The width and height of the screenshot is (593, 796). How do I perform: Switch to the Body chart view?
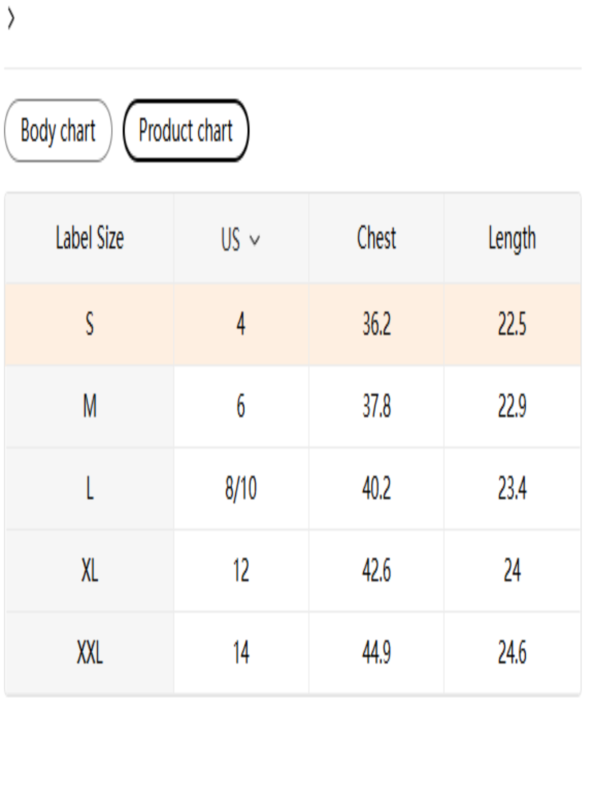tap(58, 129)
